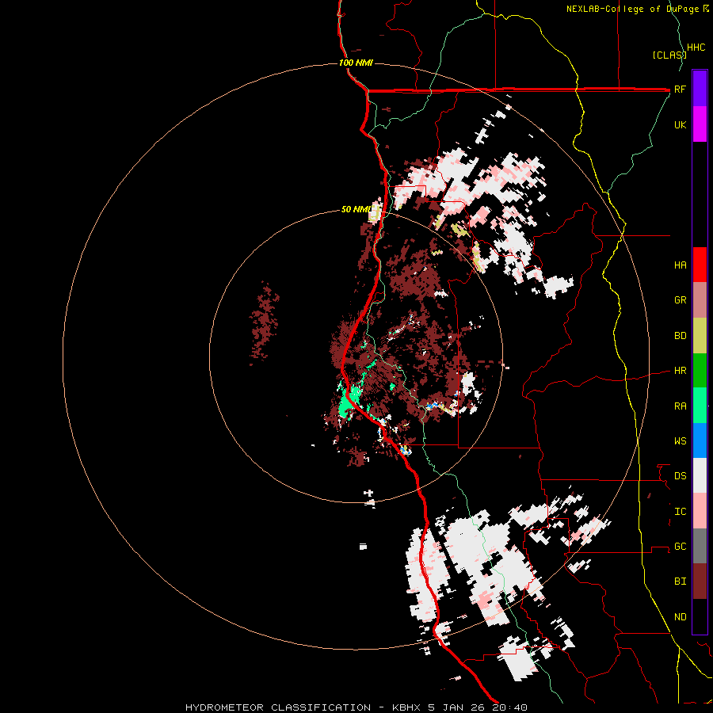Select the GC gray legend swatch

coord(700,546)
